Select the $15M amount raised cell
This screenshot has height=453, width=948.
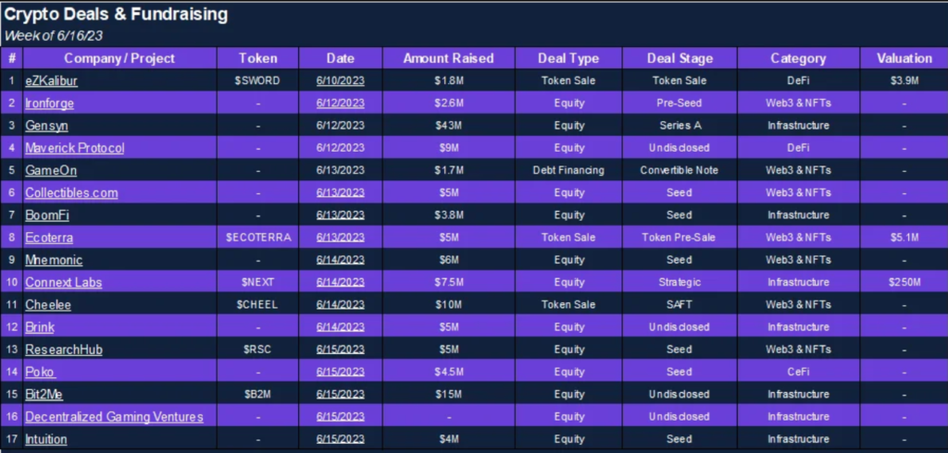(x=449, y=394)
